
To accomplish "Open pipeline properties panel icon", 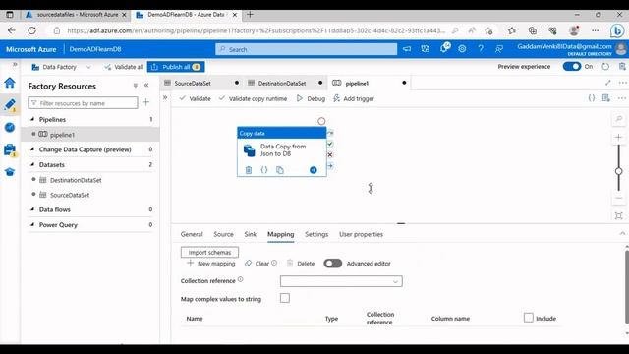I will point(606,98).
